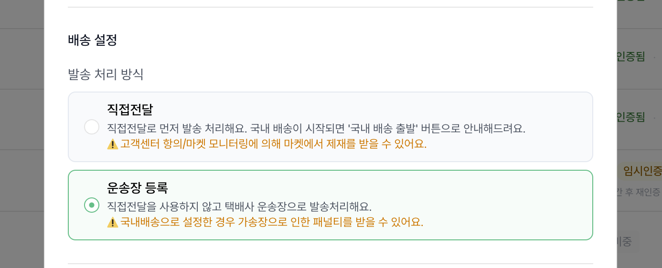
Task: Click description about 택배사 운송장으로 발송처리
Action: tap(239, 207)
